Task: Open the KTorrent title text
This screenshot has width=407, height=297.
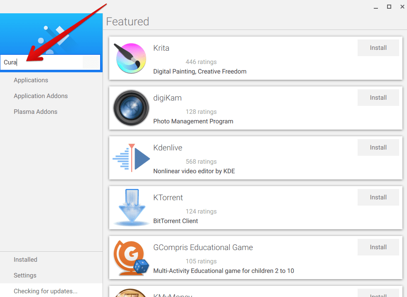Action: click(x=168, y=198)
